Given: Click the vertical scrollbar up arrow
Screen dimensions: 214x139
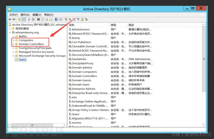Looking at the screenshot, I should point(204,25).
